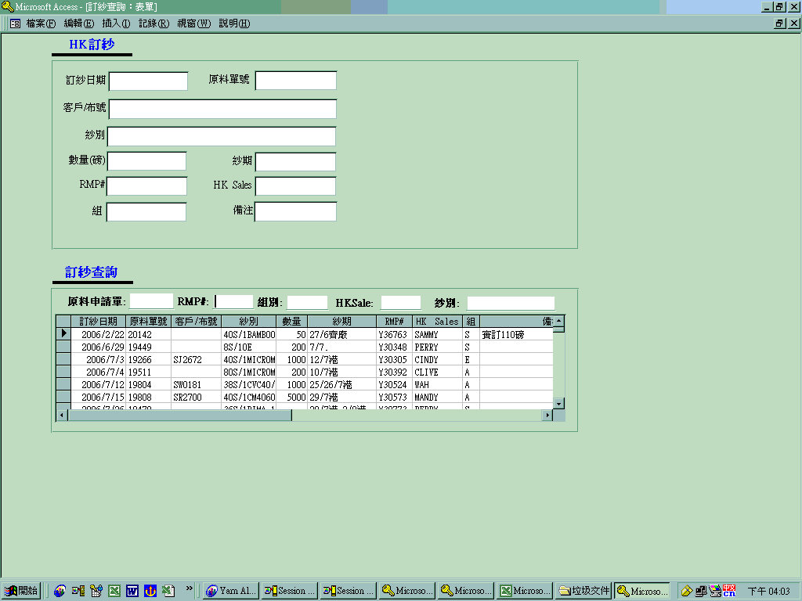Click the 紗期 input field in HK訂紗 form

pyautogui.click(x=295, y=161)
